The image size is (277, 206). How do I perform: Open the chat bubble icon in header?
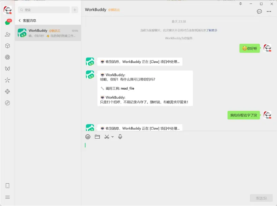(259, 12)
